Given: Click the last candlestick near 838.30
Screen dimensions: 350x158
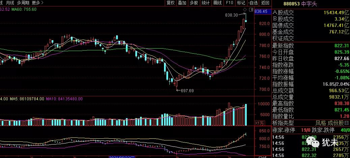Looking at the screenshot, I should tap(246, 18).
